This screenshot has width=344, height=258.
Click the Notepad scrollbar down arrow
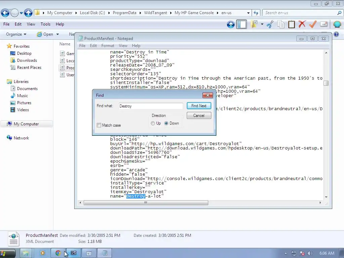point(326,197)
